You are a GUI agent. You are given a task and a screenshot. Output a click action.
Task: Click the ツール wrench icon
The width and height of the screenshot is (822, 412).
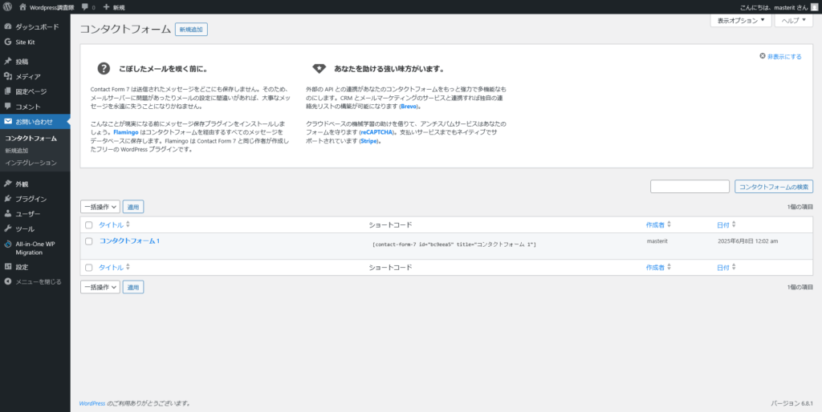tap(8, 228)
